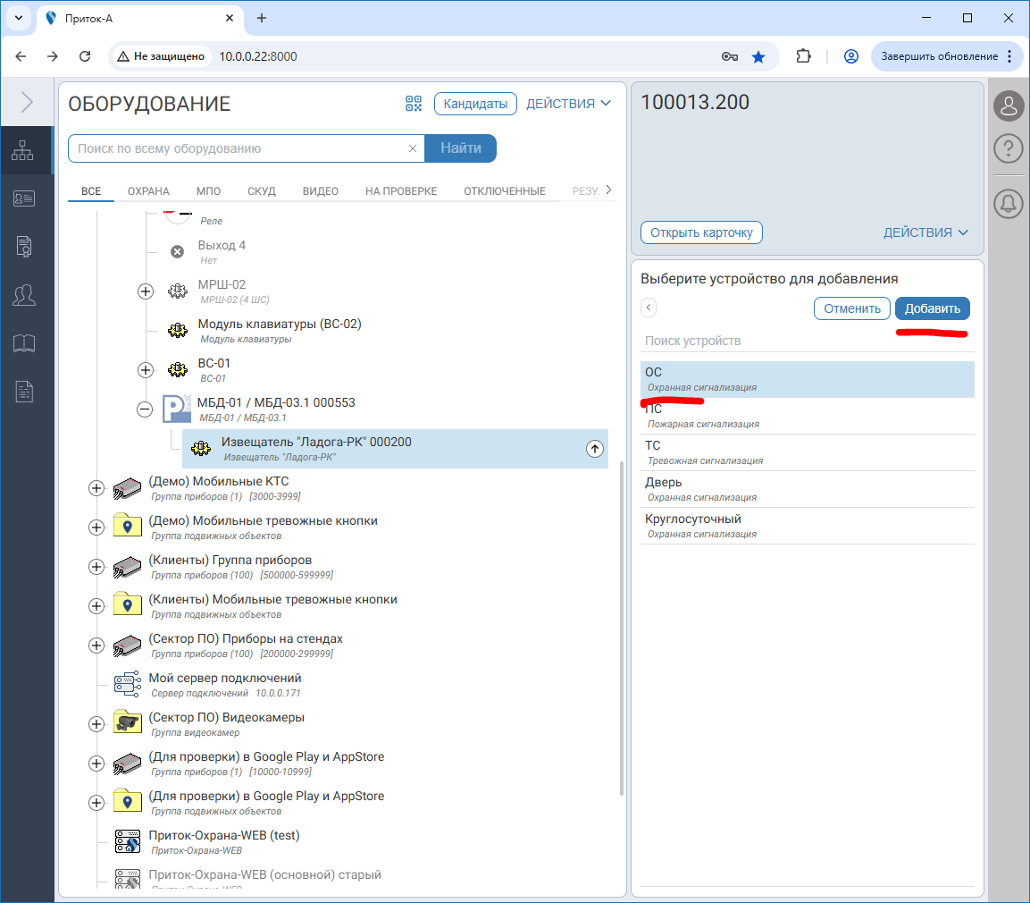Image resolution: width=1030 pixels, height=903 pixels.
Task: Open the client cards sidebar icon
Action: pos(23,198)
